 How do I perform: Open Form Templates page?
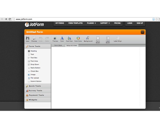pos(76,23)
